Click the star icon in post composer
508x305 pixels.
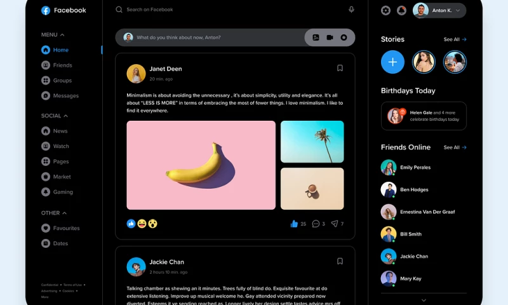click(344, 37)
